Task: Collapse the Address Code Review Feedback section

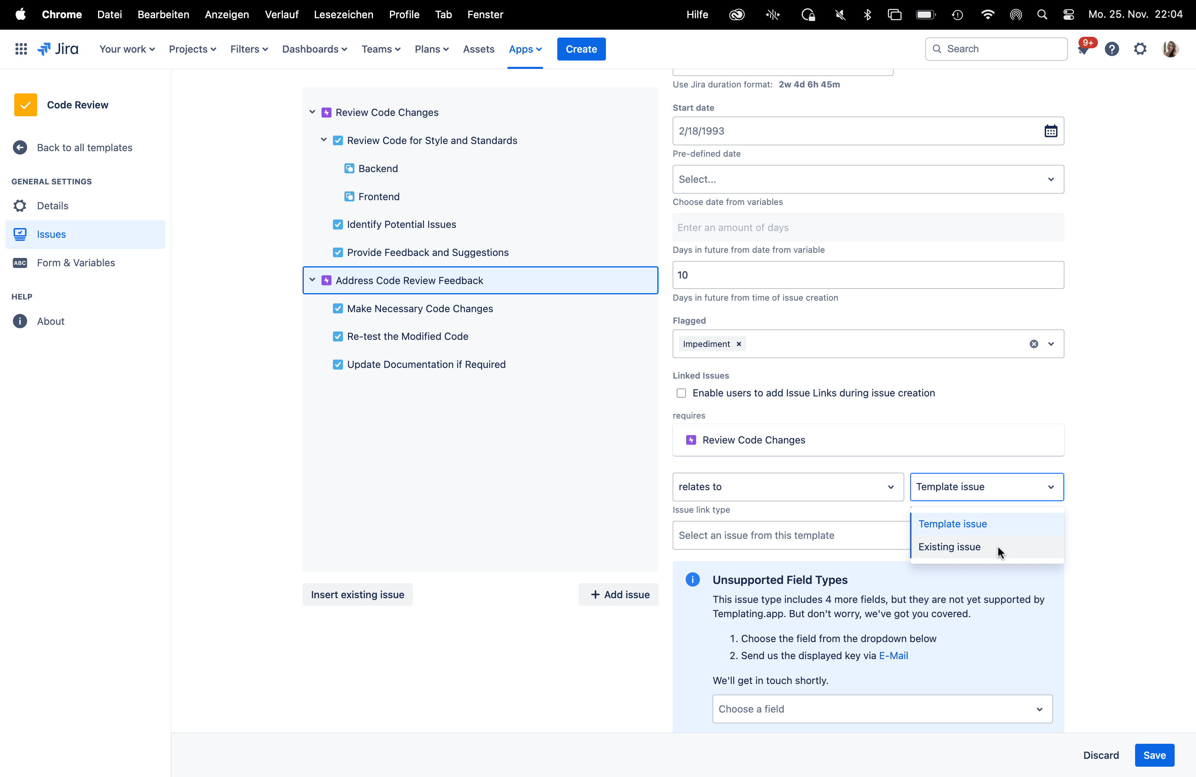Action: coord(312,280)
